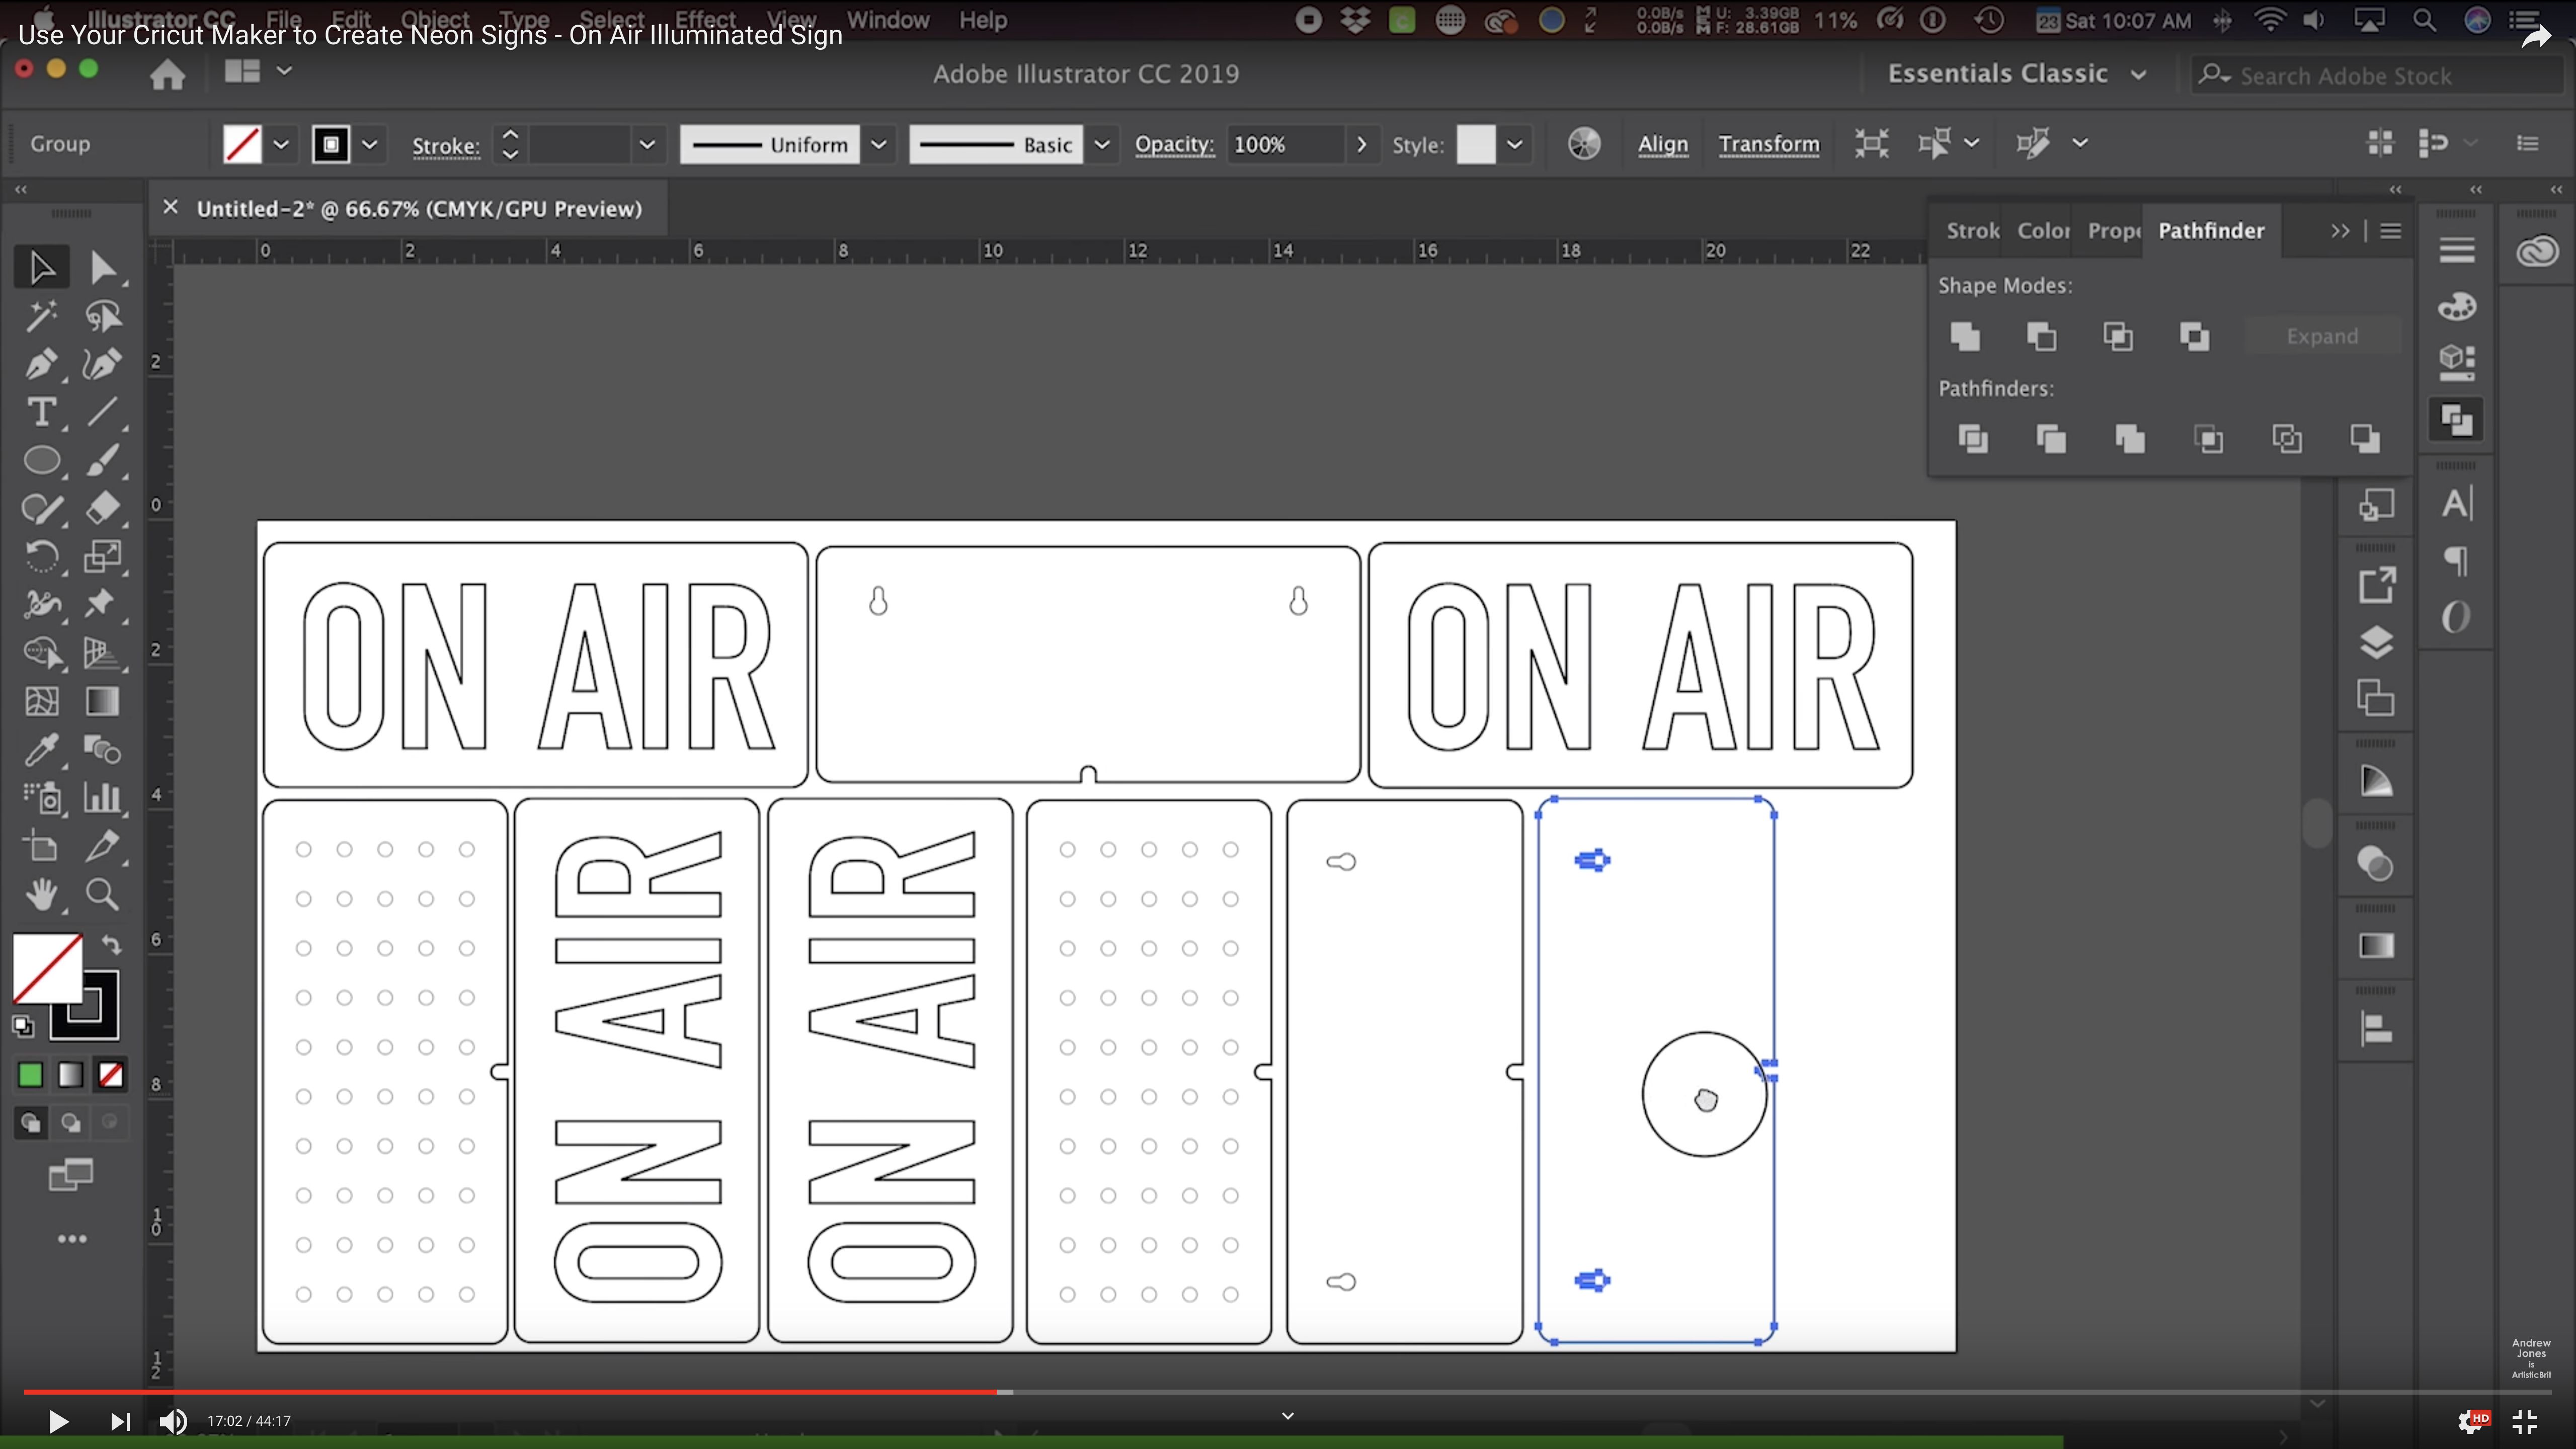Select the Rotate tool
The image size is (2576, 1449).
(x=41, y=556)
